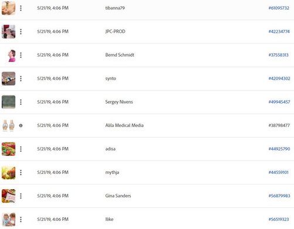Screen dimensions: 294x229
Task: Open the more options menu for synto row
Action: [x=21, y=78]
